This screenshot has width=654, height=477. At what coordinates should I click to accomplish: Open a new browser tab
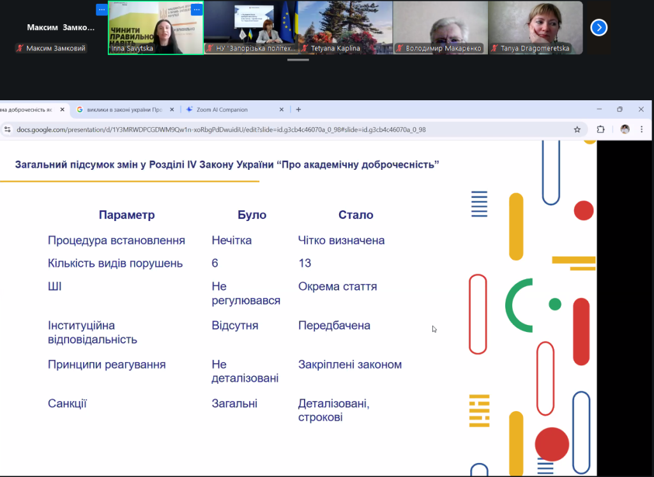(298, 110)
